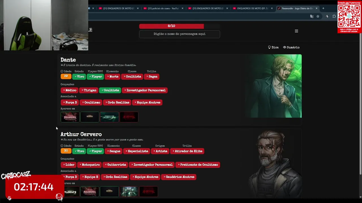The width and height of the screenshot is (362, 203).
Task: Click the Arthur Cervero name heading
Action: [81, 134]
